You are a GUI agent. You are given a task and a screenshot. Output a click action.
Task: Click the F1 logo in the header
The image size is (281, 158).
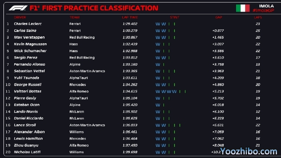pos(18,8)
